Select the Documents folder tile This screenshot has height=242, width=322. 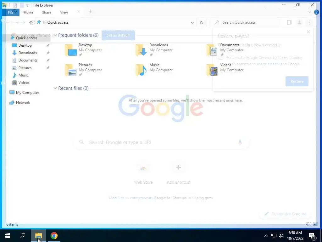click(225, 50)
